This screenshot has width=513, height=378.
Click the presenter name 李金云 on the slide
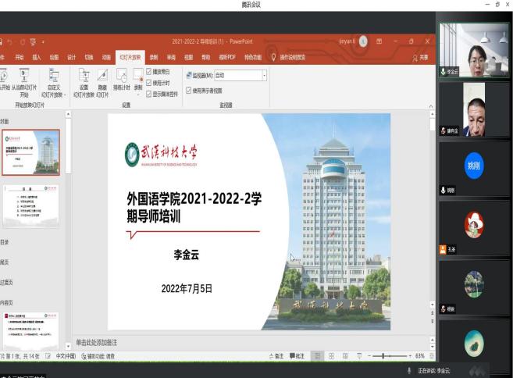tap(186, 255)
